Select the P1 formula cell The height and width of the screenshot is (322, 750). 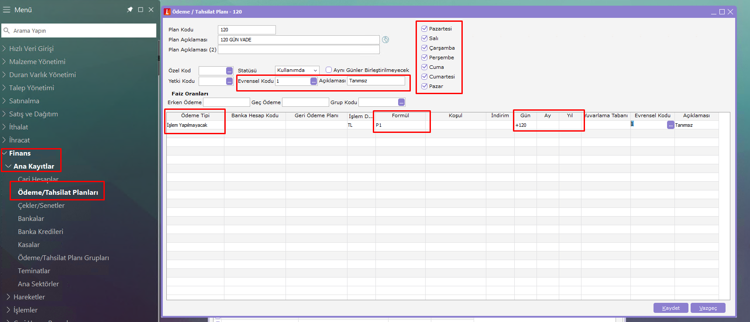click(x=400, y=125)
